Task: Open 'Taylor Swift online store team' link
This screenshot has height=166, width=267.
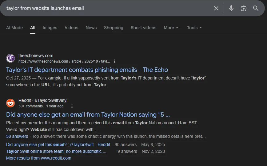Action: [x=56, y=151]
